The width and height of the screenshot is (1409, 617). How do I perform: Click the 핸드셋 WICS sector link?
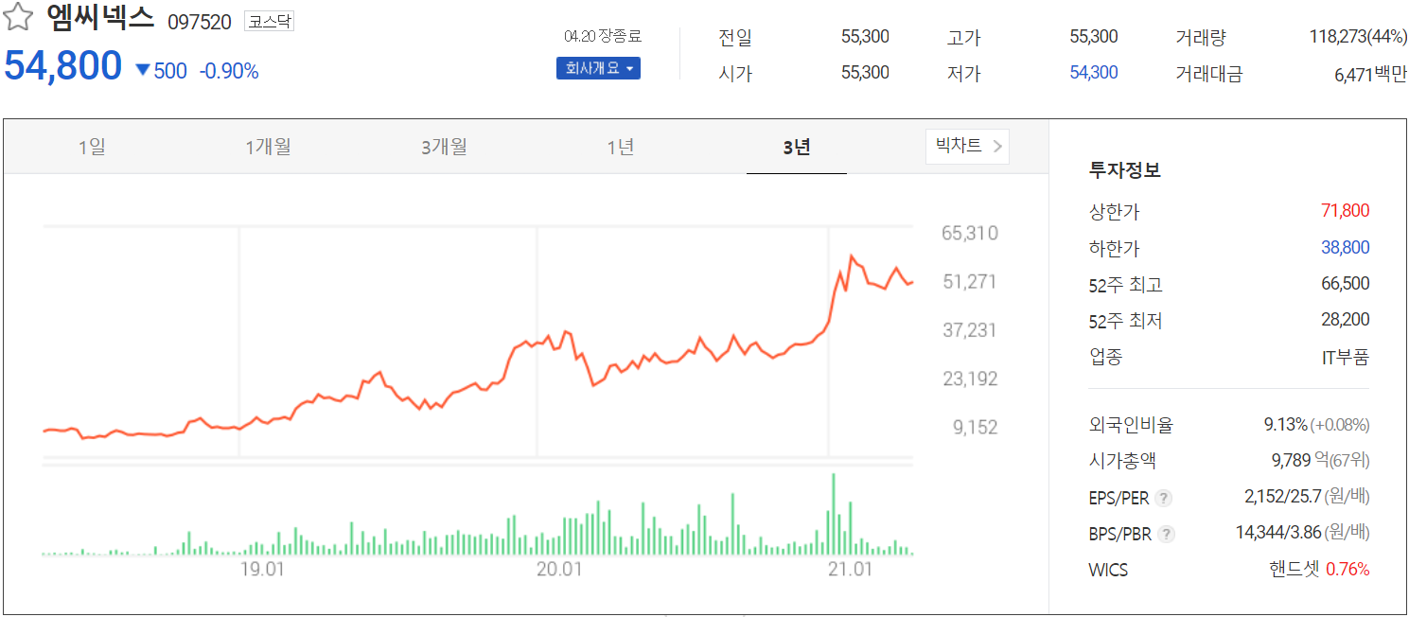pos(1295,569)
